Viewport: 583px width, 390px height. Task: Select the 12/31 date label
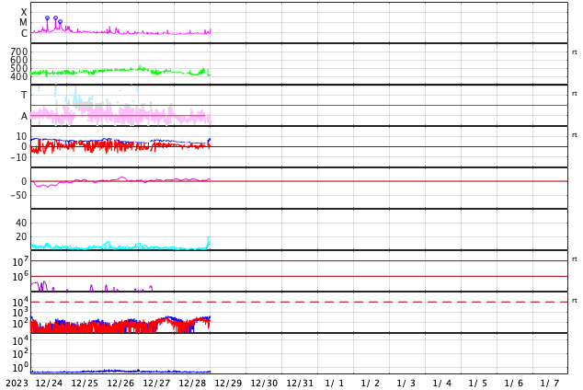(x=300, y=384)
